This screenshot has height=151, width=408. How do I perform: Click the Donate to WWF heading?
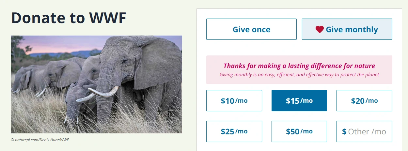[x=69, y=18]
